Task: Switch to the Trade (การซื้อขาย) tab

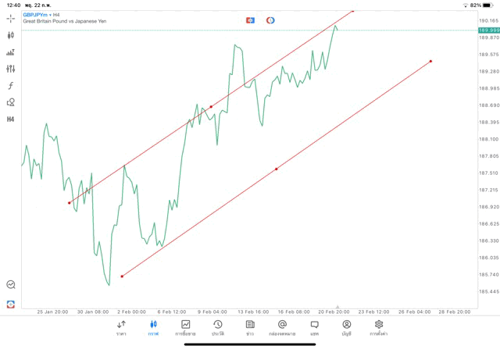Action: (186, 327)
